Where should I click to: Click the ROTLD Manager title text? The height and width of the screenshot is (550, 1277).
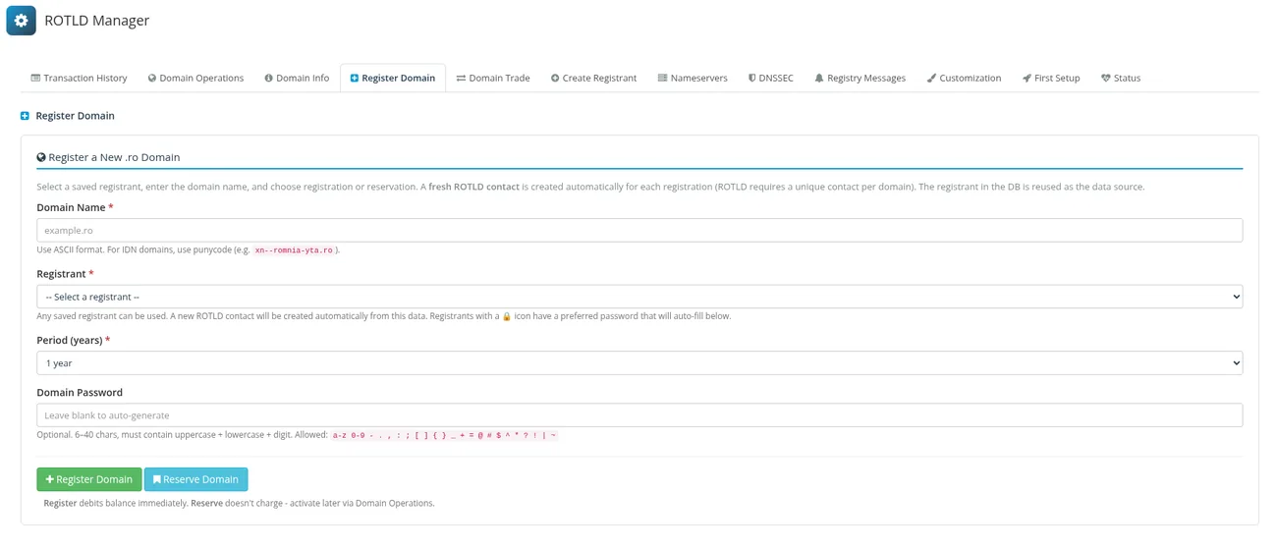point(97,20)
